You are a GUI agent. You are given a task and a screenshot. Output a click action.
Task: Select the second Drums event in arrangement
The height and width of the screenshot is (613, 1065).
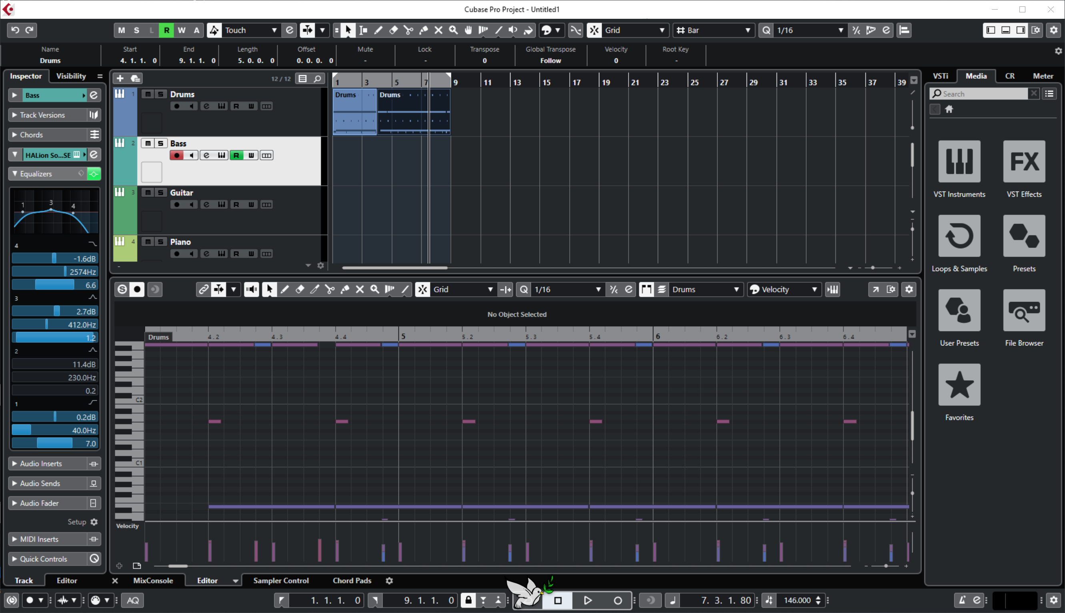414,112
